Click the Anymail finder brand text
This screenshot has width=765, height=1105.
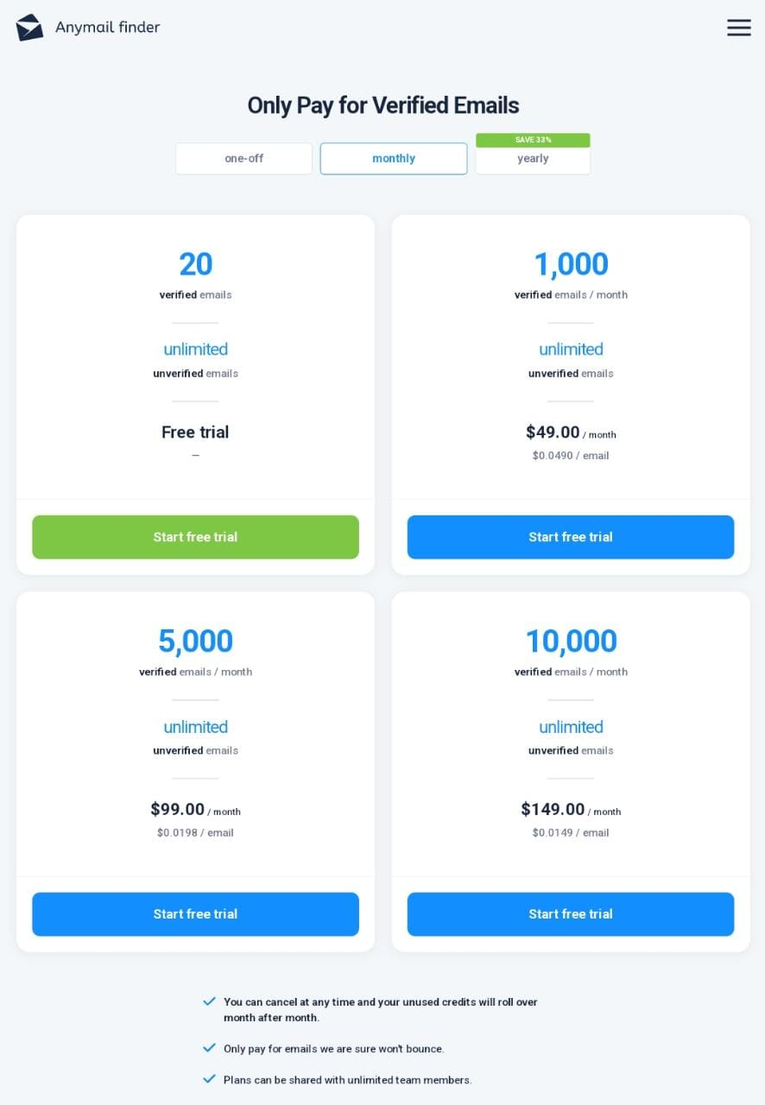pos(107,28)
